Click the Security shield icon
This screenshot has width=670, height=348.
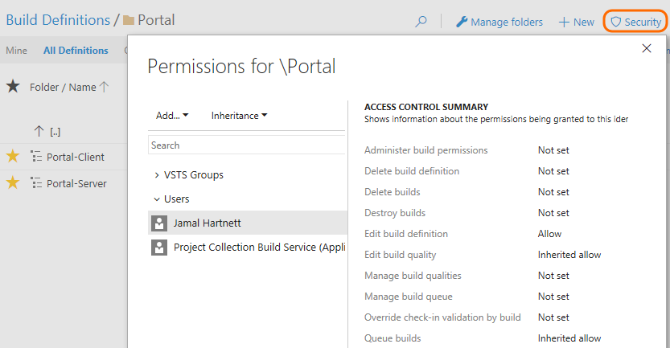click(616, 22)
